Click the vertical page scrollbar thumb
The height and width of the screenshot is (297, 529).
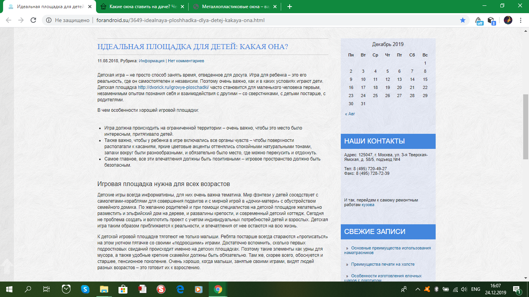[526, 127]
